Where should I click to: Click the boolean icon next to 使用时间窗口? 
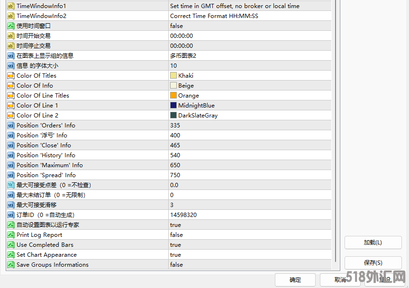coord(11,26)
